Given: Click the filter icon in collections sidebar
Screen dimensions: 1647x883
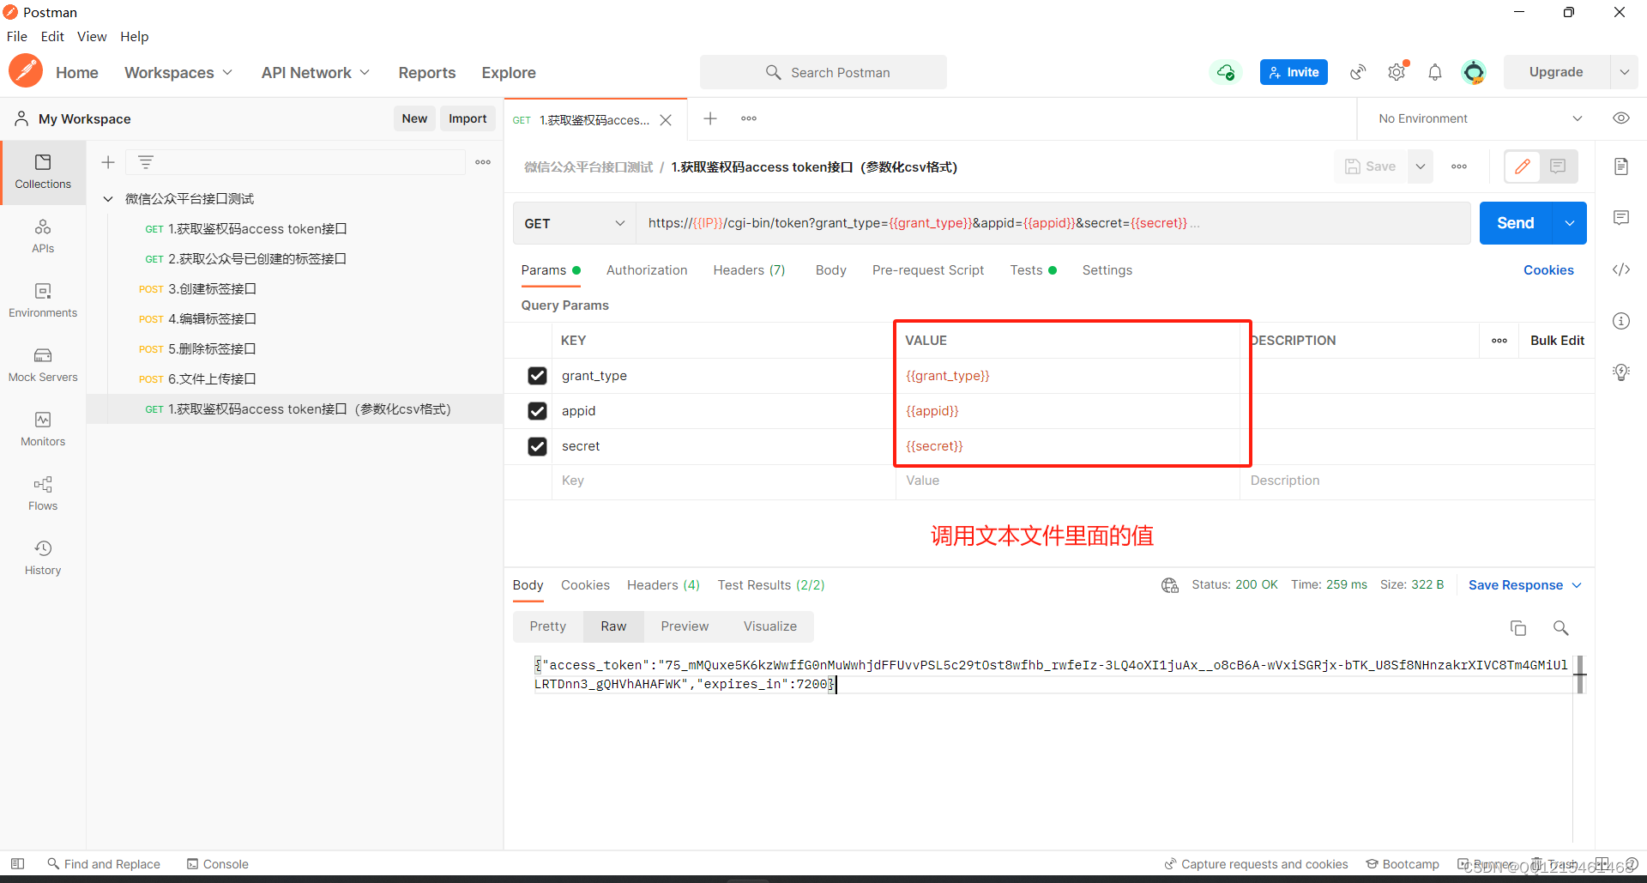Looking at the screenshot, I should (x=146, y=162).
